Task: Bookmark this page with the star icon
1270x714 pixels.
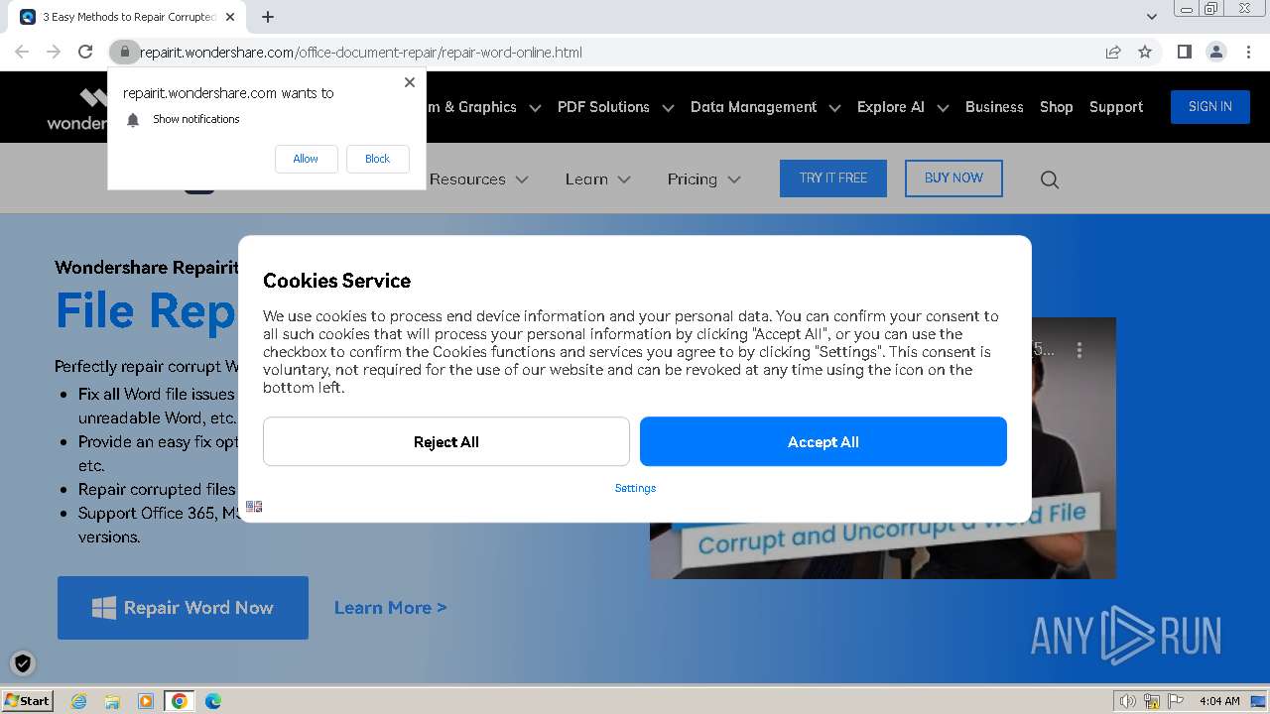Action: [1145, 52]
